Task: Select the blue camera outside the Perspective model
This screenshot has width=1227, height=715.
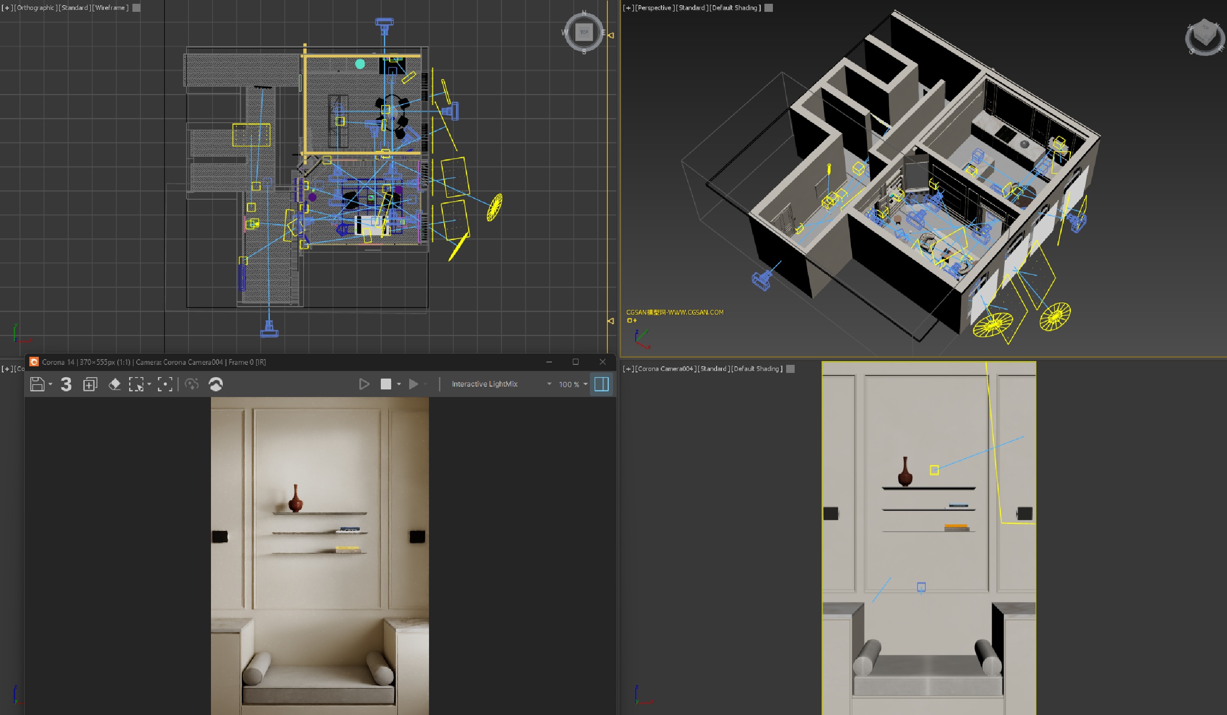Action: point(762,280)
